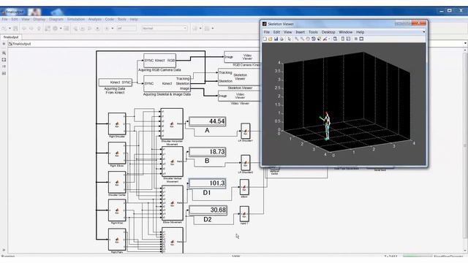Click Back navigation arrow in Simulink toolbar

pyautogui.click(x=24, y=28)
